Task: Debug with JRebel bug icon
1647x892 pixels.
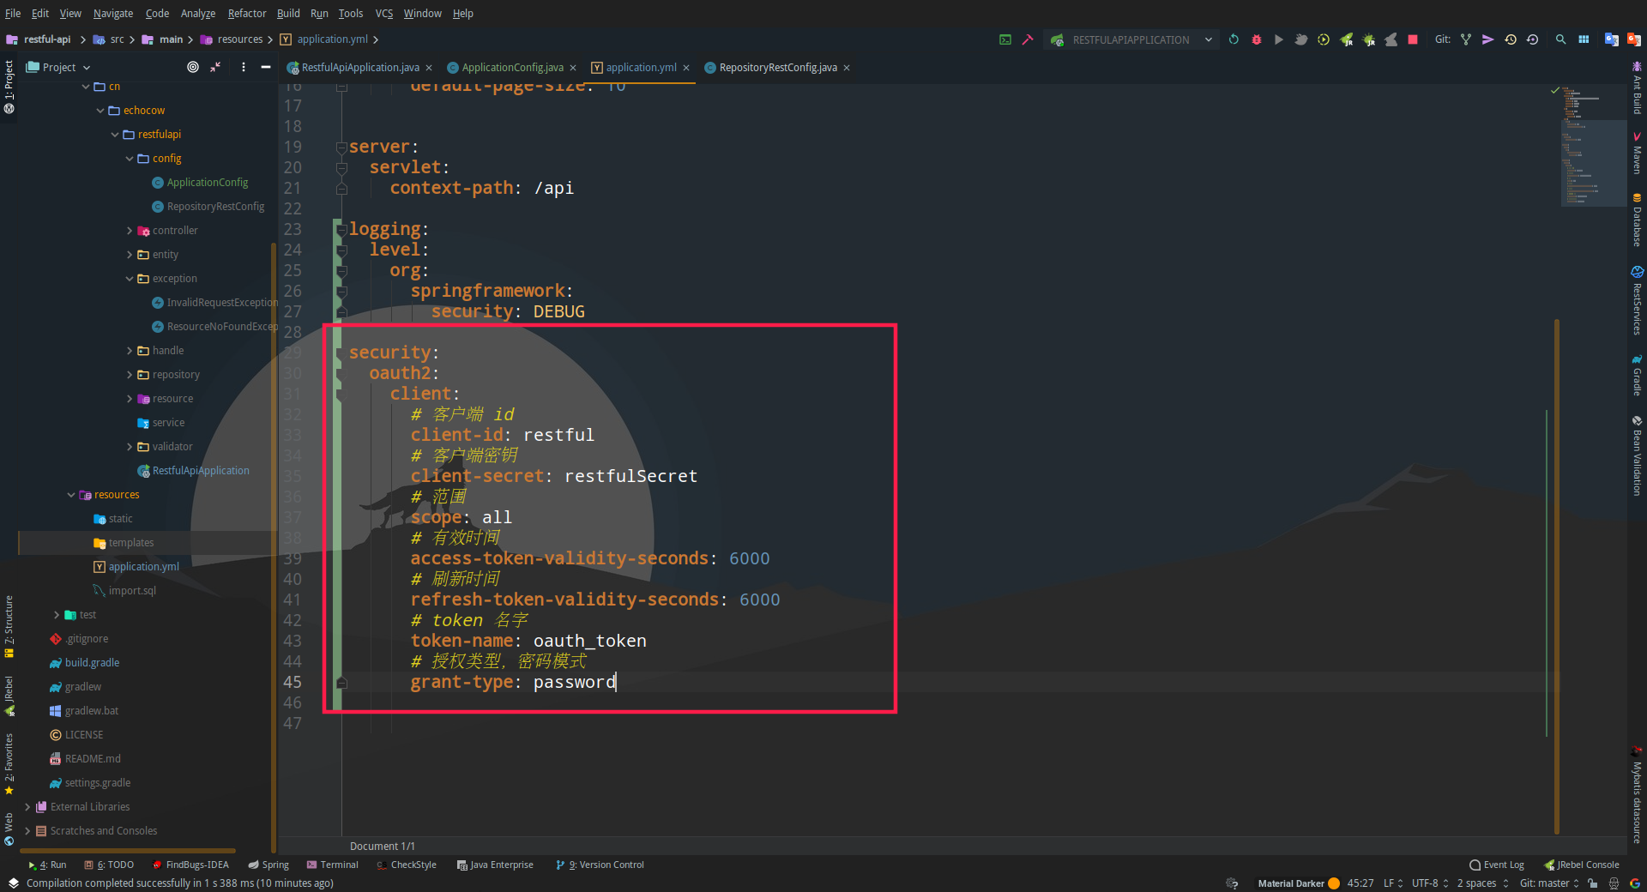Action: [1369, 39]
